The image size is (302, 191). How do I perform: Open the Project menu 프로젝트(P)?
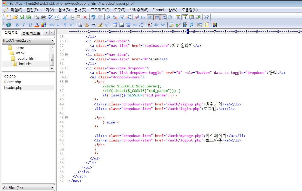click(x=100, y=10)
